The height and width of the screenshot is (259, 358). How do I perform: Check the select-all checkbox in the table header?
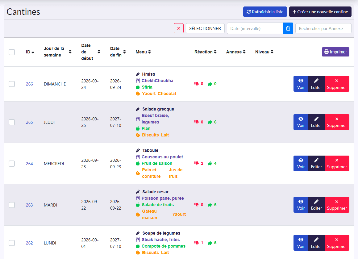(12, 52)
